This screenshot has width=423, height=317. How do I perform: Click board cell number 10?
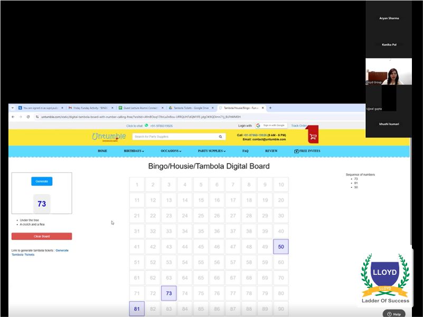tap(281, 185)
